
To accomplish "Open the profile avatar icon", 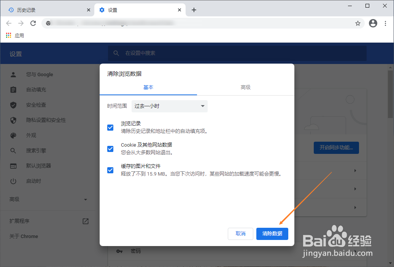I will tap(373, 23).
